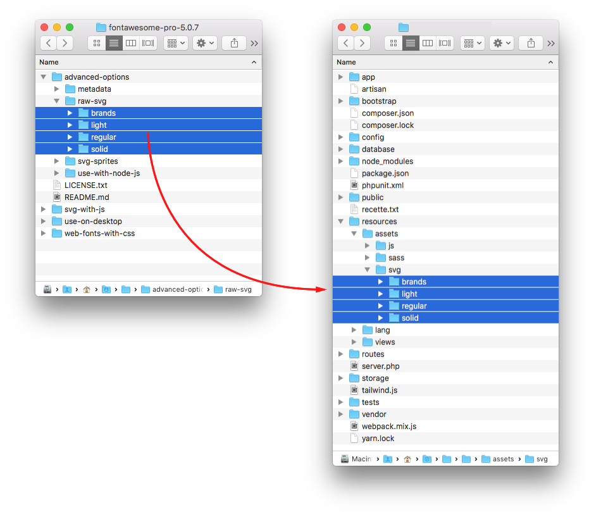This screenshot has height=512, width=589.
Task: Expand the sass folder
Action: point(368,258)
